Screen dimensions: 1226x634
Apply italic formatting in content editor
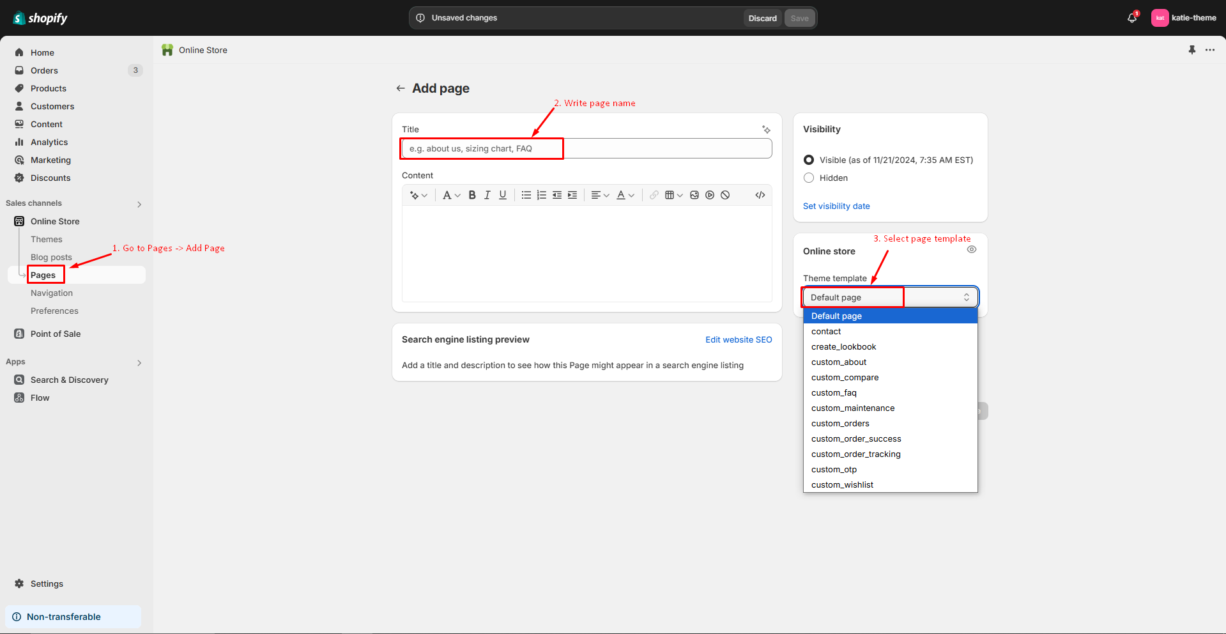tap(487, 195)
